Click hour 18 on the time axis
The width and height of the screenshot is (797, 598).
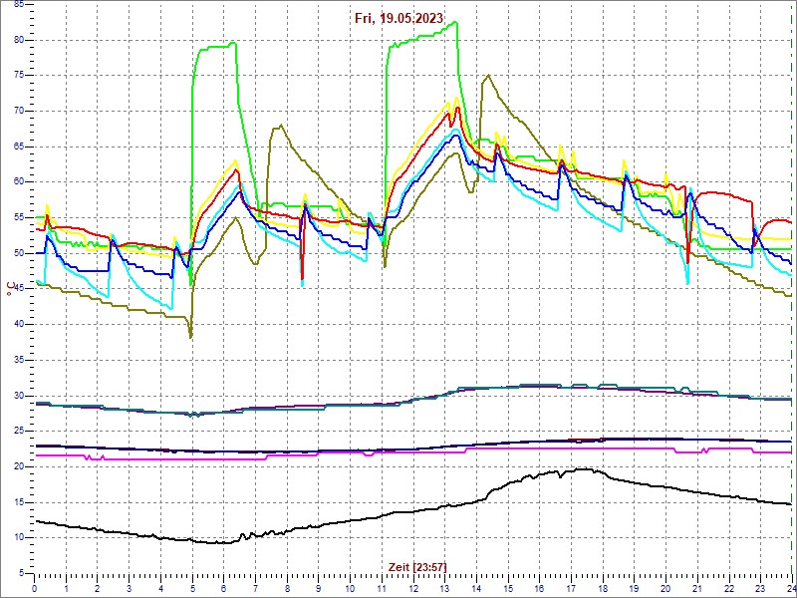point(603,586)
